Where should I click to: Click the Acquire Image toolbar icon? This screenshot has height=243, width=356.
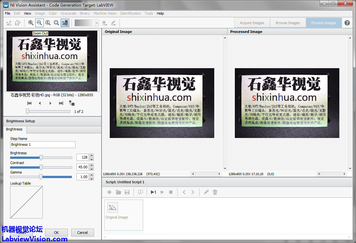pos(9,23)
